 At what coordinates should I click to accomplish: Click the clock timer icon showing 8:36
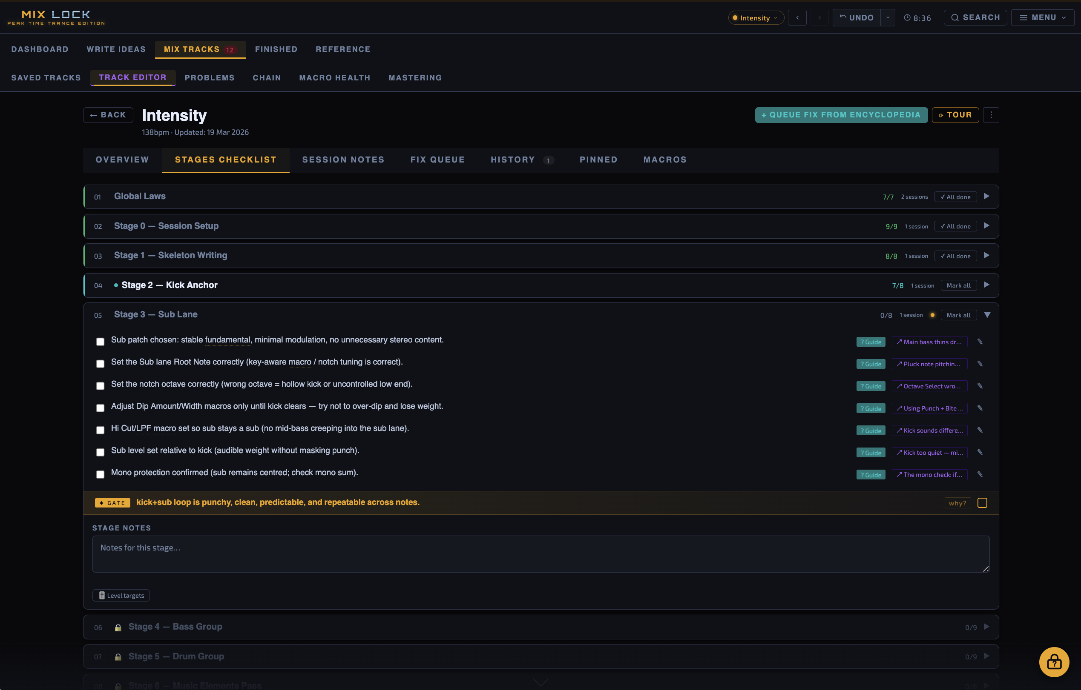(x=907, y=18)
